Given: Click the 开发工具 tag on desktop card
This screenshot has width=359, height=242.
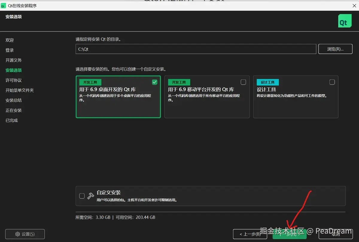Looking at the screenshot, I should (x=90, y=82).
